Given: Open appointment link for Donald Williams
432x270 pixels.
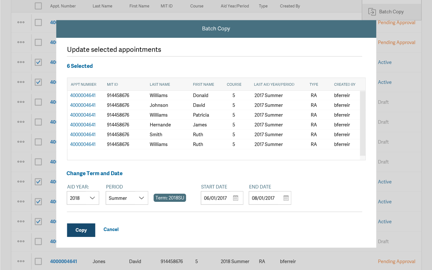Looking at the screenshot, I should [x=83, y=96].
